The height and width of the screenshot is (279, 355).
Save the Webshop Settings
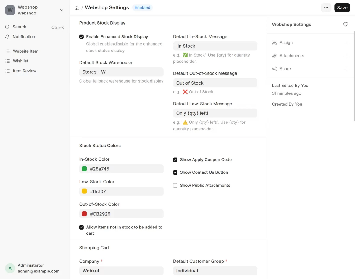pos(342,8)
